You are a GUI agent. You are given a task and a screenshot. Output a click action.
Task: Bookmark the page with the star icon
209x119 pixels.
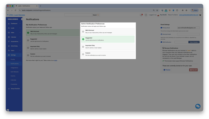tap(157, 10)
